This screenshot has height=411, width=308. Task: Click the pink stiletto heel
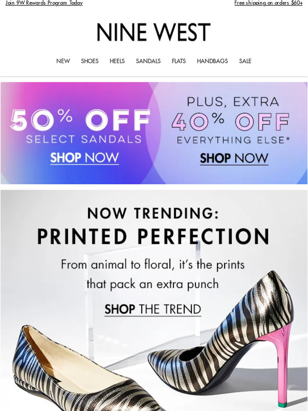282,367
